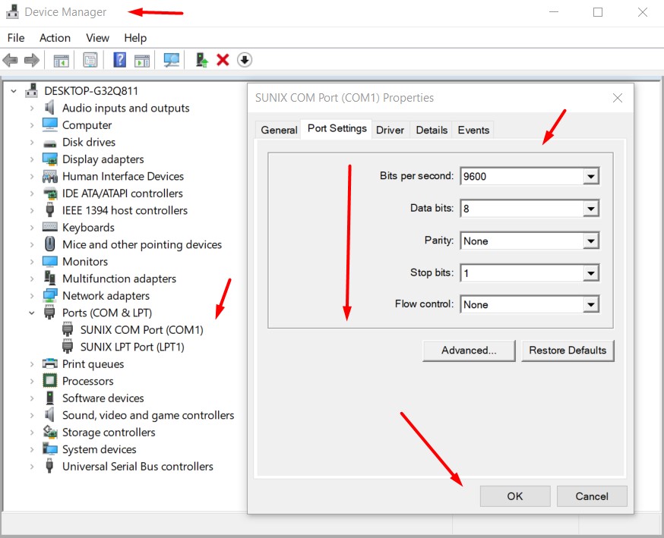This screenshot has width=664, height=538.
Task: Switch to the Driver tab
Action: 390,130
